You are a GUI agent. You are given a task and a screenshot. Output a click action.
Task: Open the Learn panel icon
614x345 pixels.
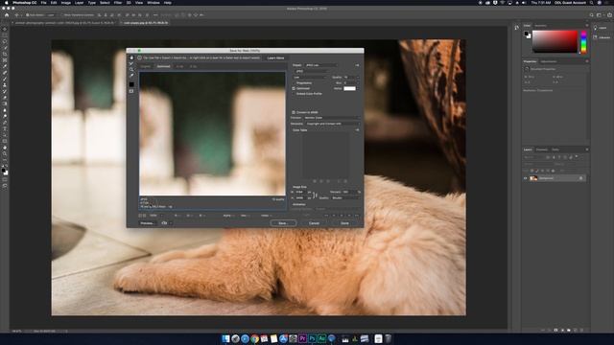pos(596,28)
